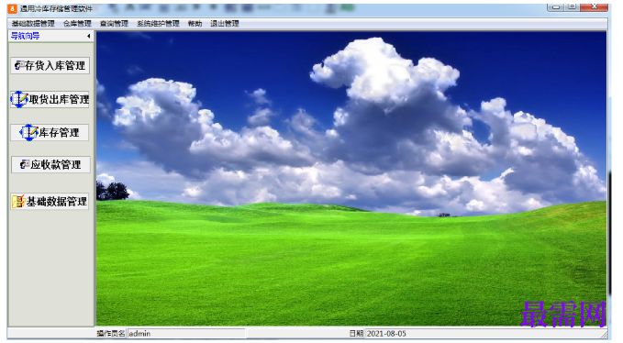Click the 基础数据管理 sidebar button
The width and height of the screenshot is (623, 343).
[50, 202]
